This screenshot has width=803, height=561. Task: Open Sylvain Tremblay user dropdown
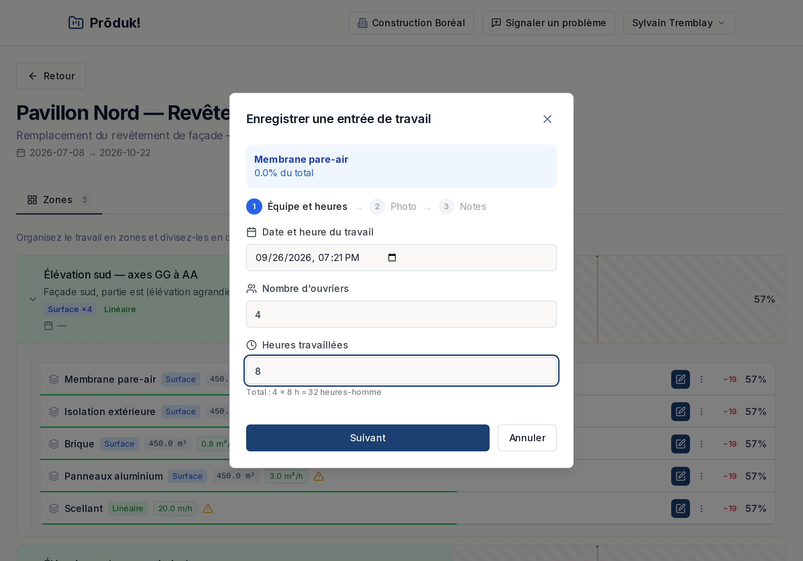pos(679,23)
